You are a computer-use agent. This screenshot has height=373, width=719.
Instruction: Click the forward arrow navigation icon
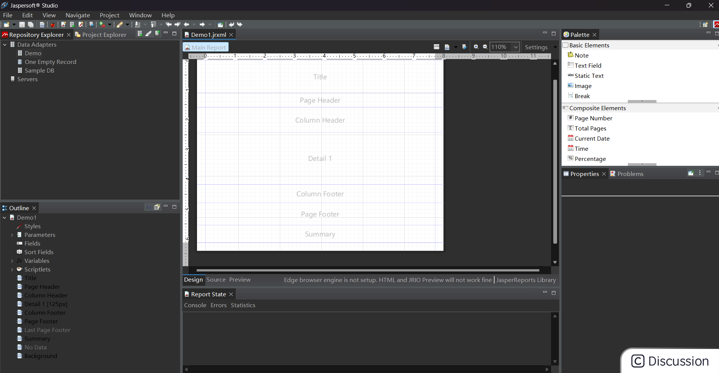202,24
